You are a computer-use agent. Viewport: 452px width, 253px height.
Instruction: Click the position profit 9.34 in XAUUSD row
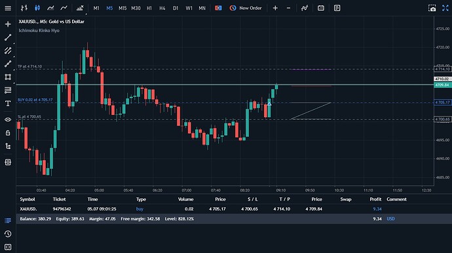[377, 209]
